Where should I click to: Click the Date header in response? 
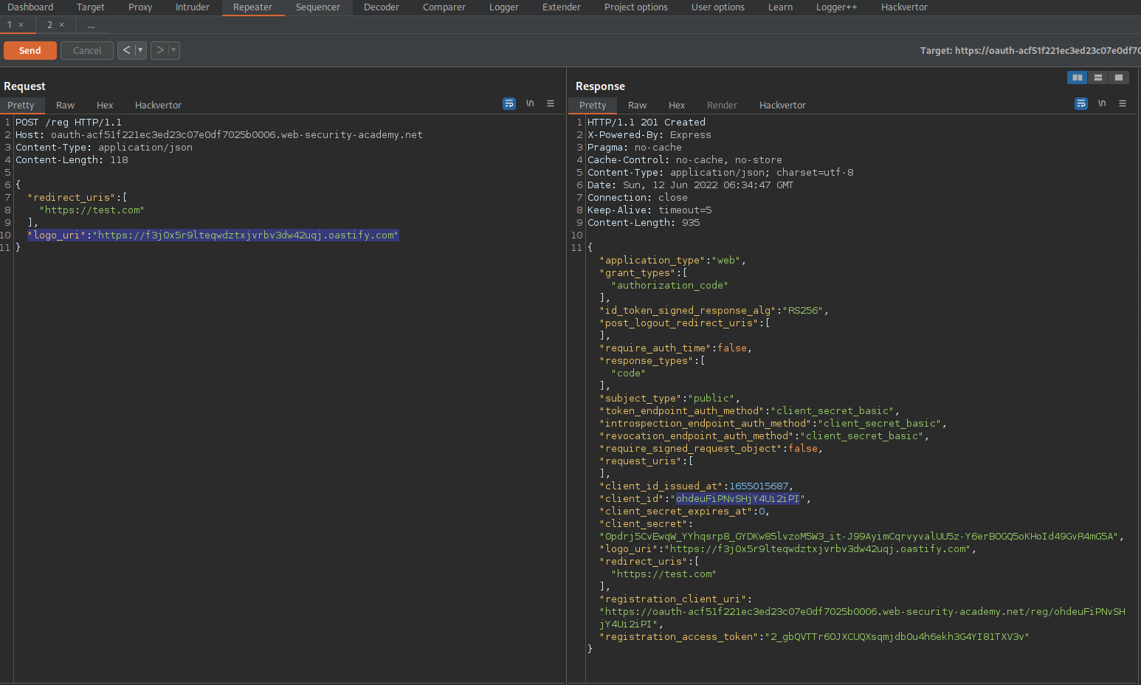pyautogui.click(x=690, y=185)
